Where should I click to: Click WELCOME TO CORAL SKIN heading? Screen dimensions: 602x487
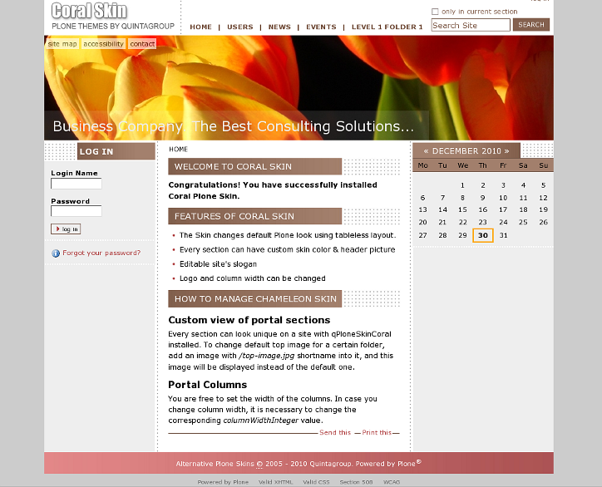pyautogui.click(x=255, y=166)
